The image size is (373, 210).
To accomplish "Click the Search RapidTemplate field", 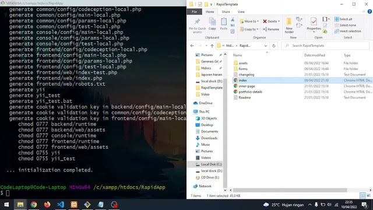I will [x=325, y=45].
